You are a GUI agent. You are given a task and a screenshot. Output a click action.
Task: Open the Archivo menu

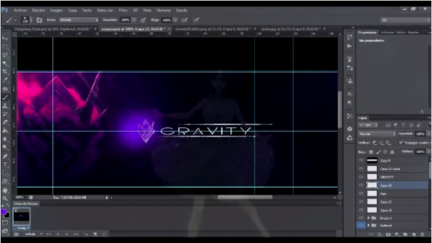pyautogui.click(x=20, y=10)
